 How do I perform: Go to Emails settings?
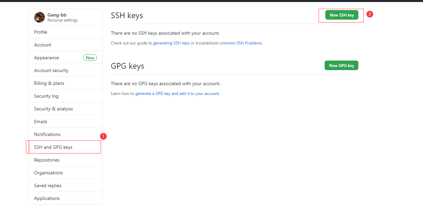pos(65,122)
